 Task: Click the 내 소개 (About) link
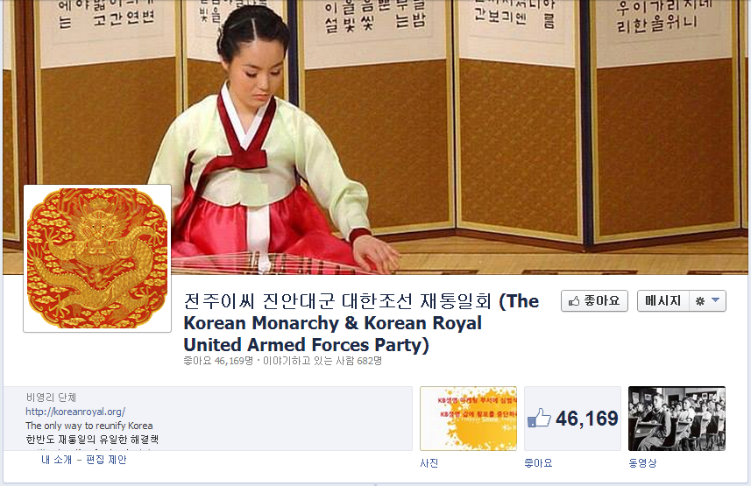point(56,460)
